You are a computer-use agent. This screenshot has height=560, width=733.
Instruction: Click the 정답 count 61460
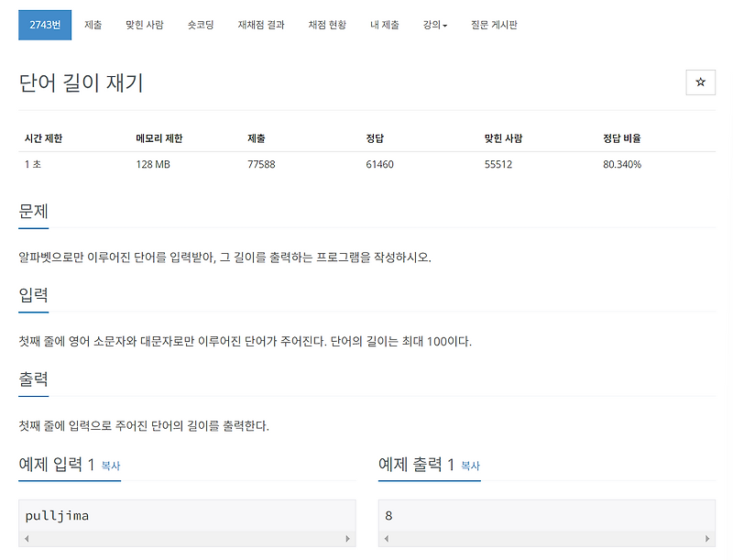click(382, 162)
